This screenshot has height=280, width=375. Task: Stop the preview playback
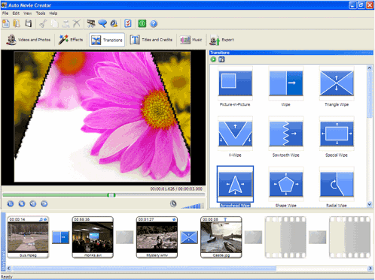22,204
